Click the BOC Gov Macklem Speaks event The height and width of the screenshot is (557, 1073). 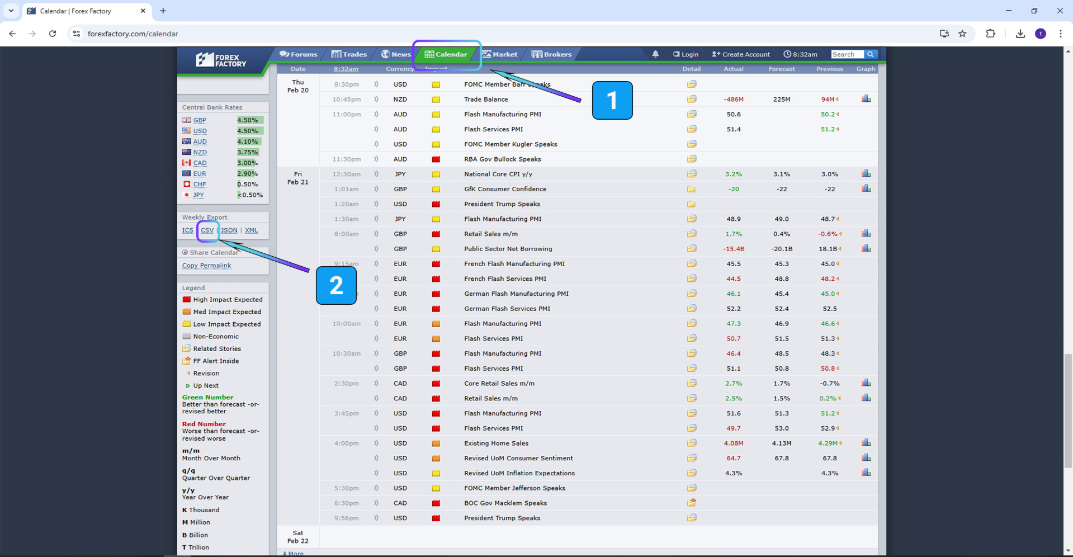click(505, 503)
